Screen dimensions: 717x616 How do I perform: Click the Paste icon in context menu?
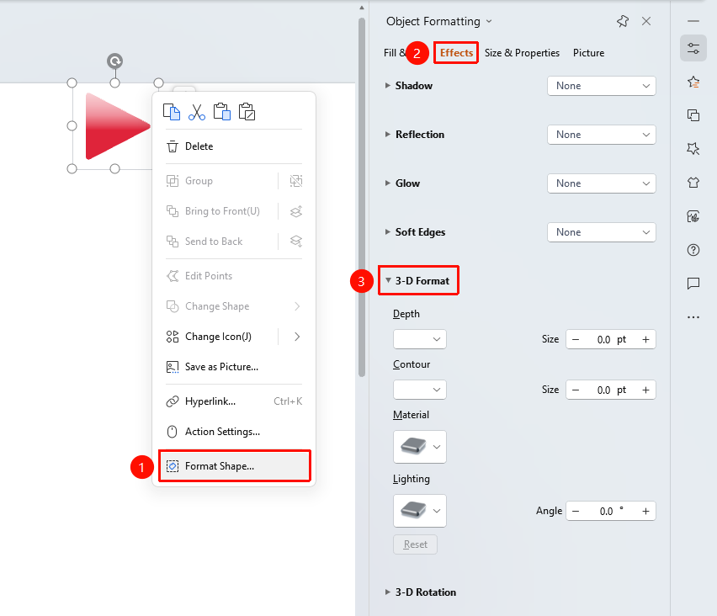pos(222,112)
